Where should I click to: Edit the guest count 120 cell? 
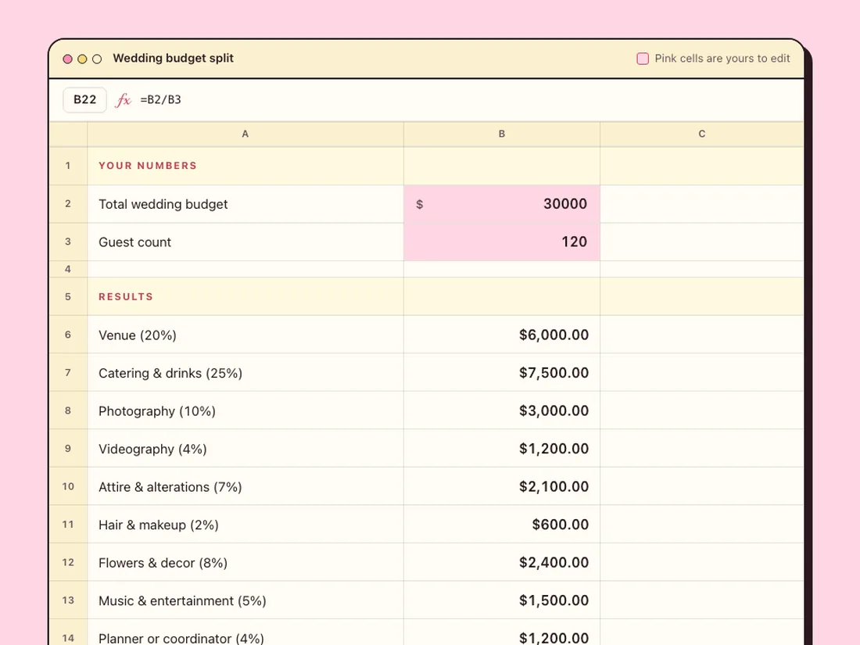pyautogui.click(x=502, y=242)
